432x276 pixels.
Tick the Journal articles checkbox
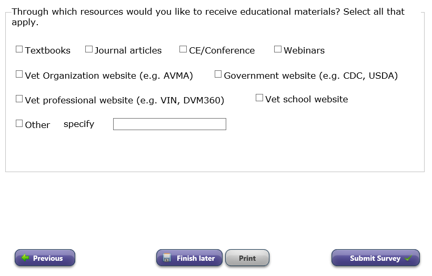pos(89,49)
